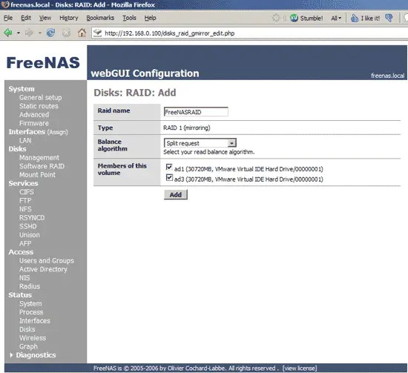Open the Status Process page
The image size is (408, 373).
31,312
